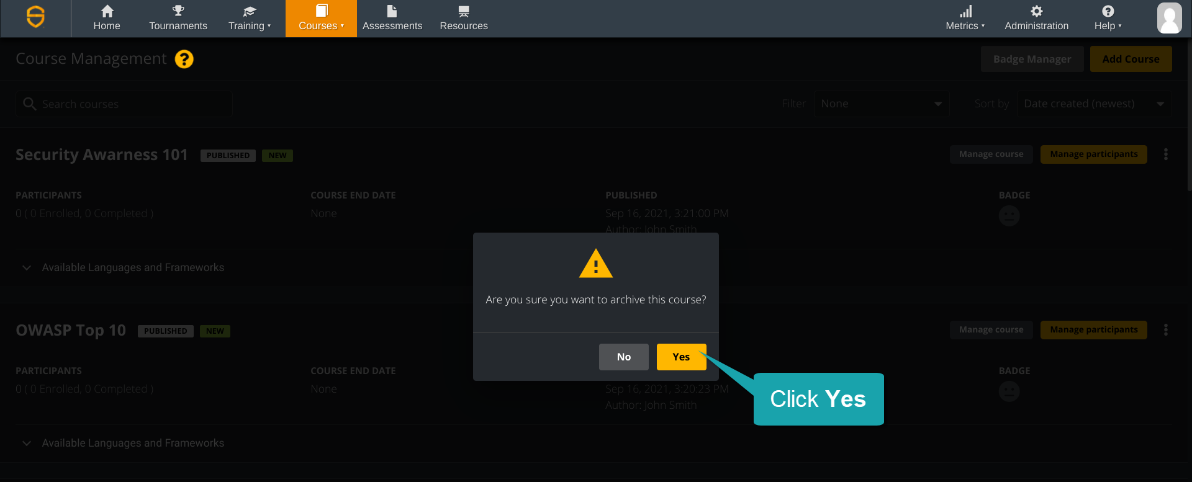Click the Security Awarness 101 course title
Viewport: 1192px width, 482px height.
(x=102, y=154)
